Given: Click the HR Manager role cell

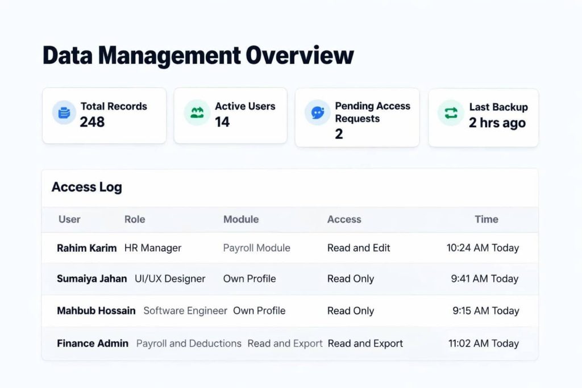Looking at the screenshot, I should [153, 248].
